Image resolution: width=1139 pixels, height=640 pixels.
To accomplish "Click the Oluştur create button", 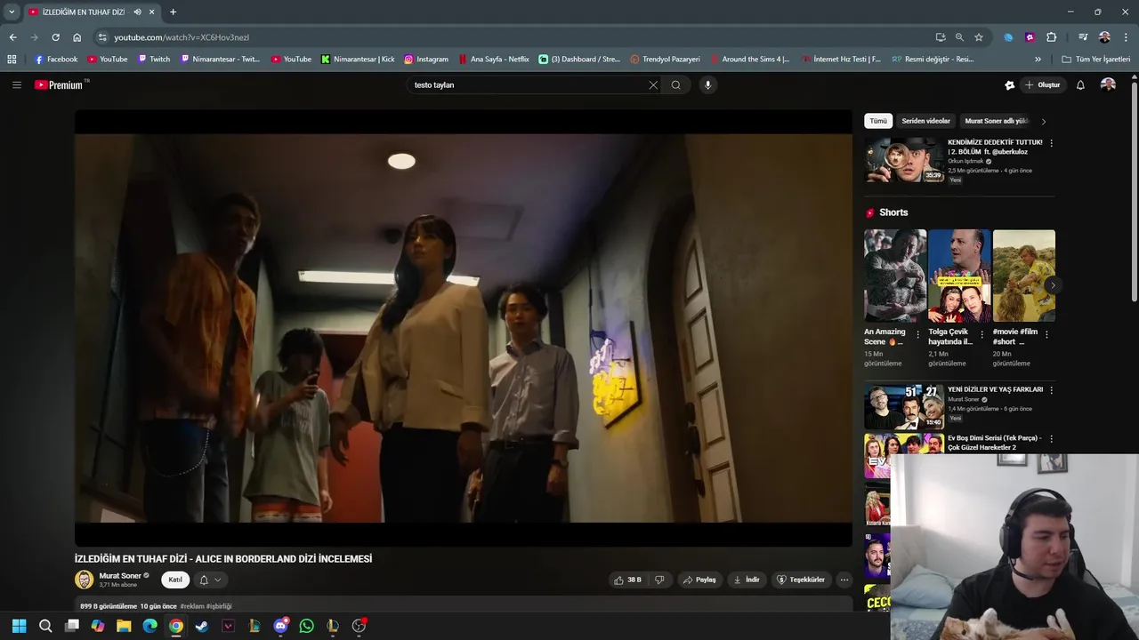I will pos(1042,85).
